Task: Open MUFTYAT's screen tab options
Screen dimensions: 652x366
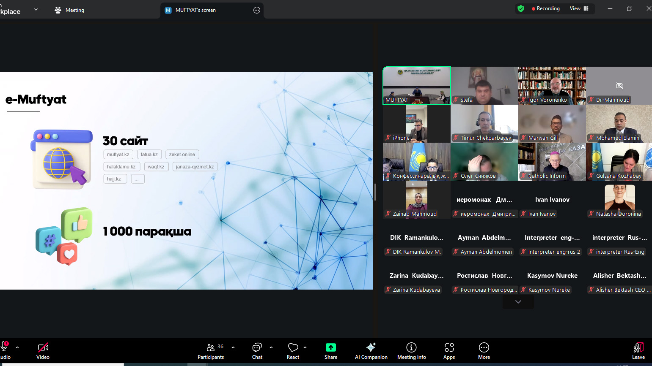Action: coord(256,10)
